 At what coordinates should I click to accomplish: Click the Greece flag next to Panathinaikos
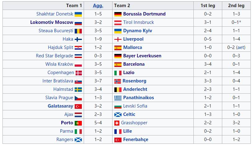(118, 98)
